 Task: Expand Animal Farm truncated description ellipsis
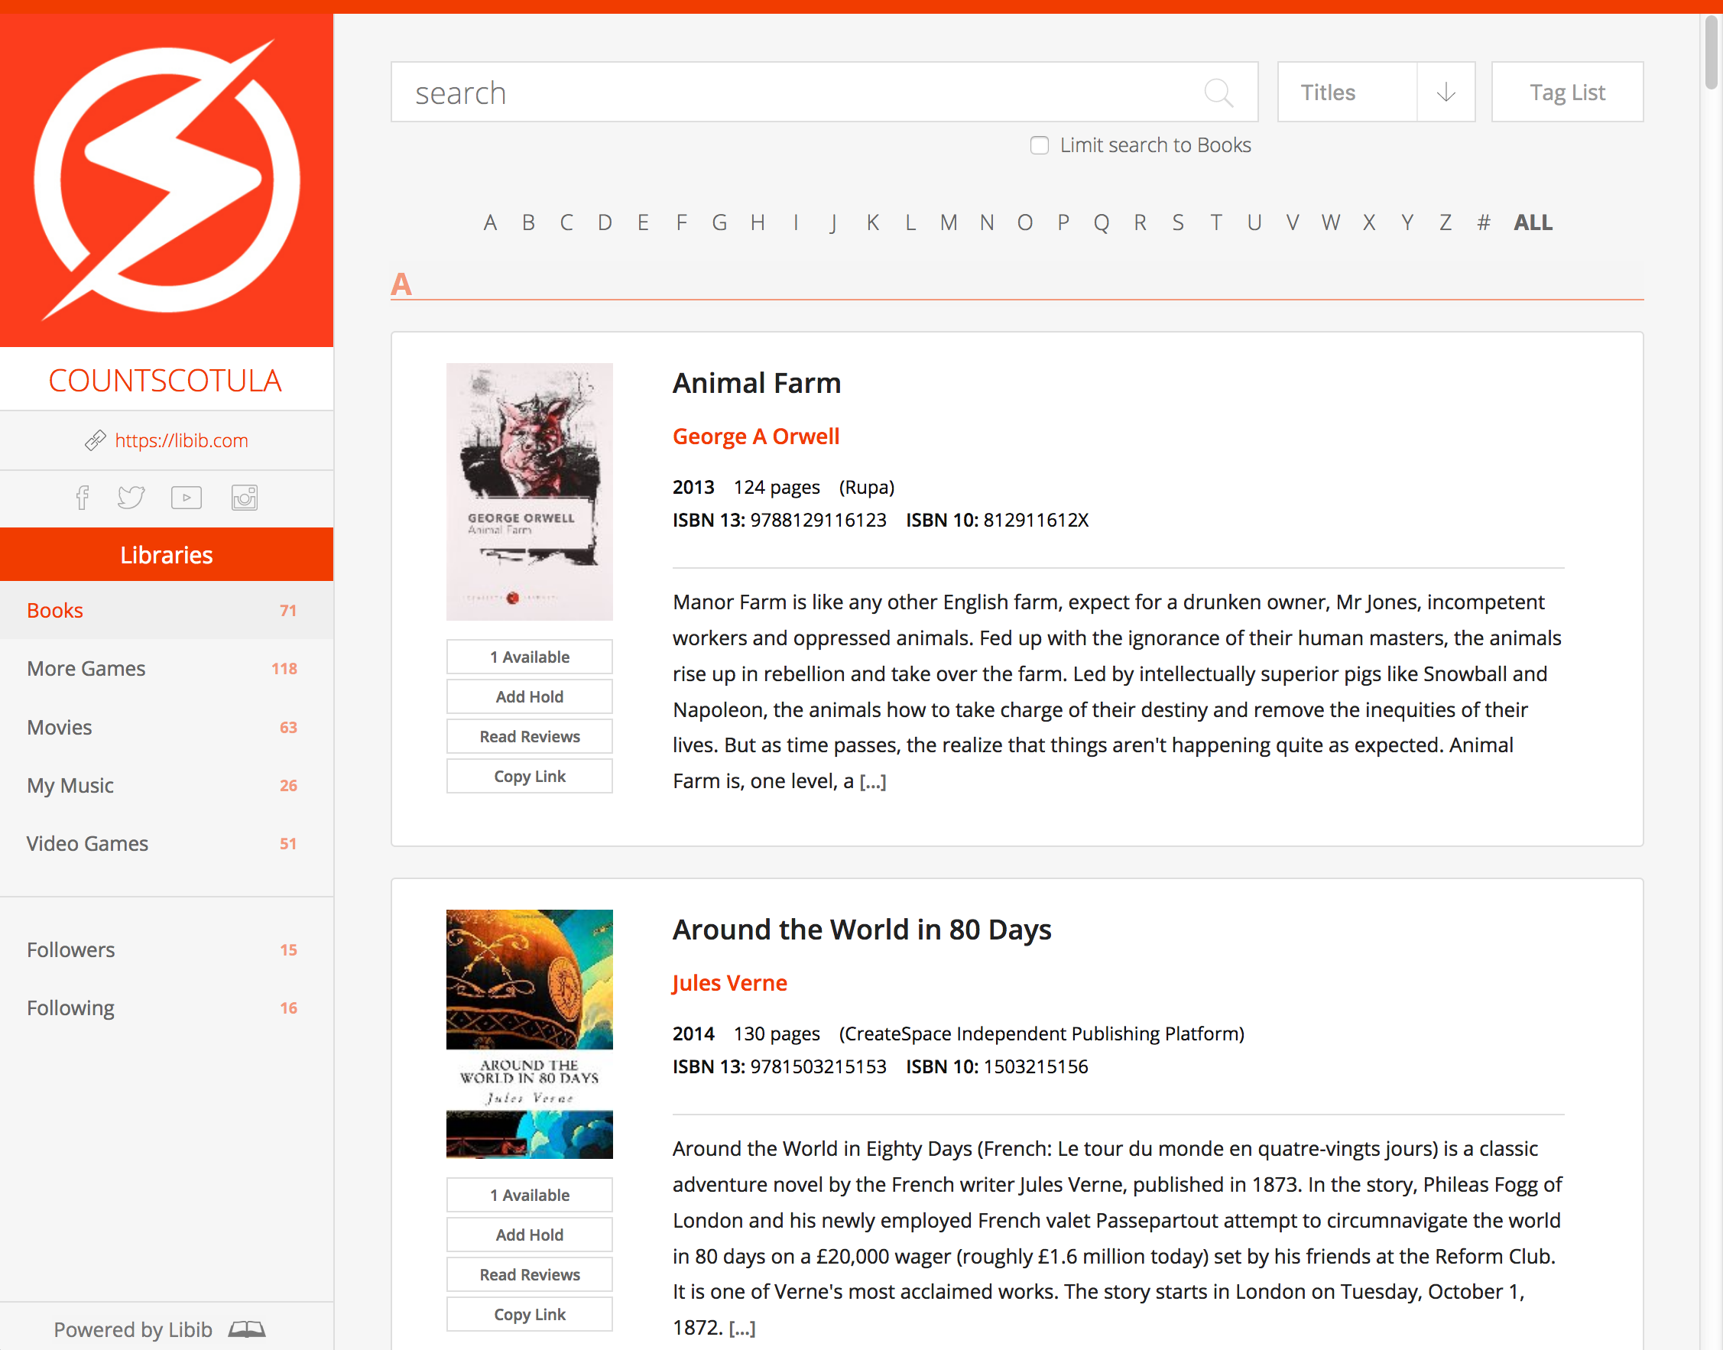coord(872,782)
